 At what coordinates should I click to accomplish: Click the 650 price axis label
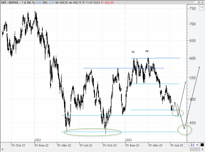[193, 41]
